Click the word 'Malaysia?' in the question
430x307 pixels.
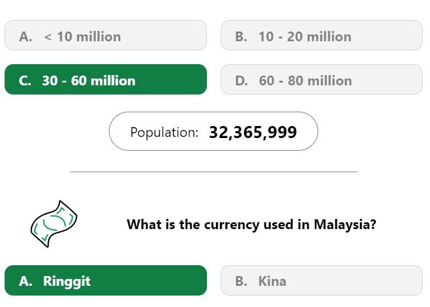click(345, 225)
